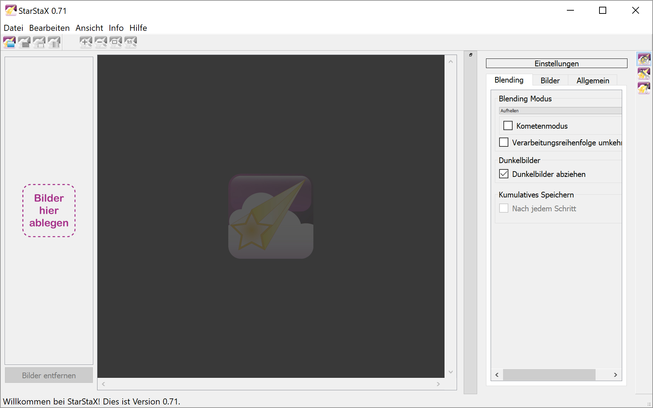Select the gear settings sidebar icon
Viewport: 653px width, 408px height.
click(644, 59)
